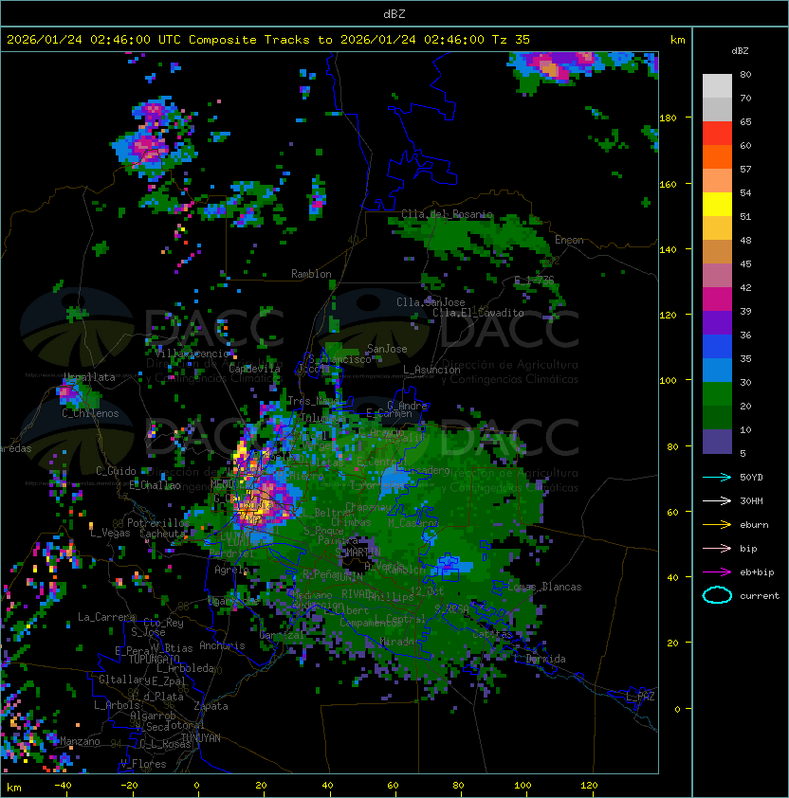Click the cyan 'current' ellipse in legend

(717, 595)
